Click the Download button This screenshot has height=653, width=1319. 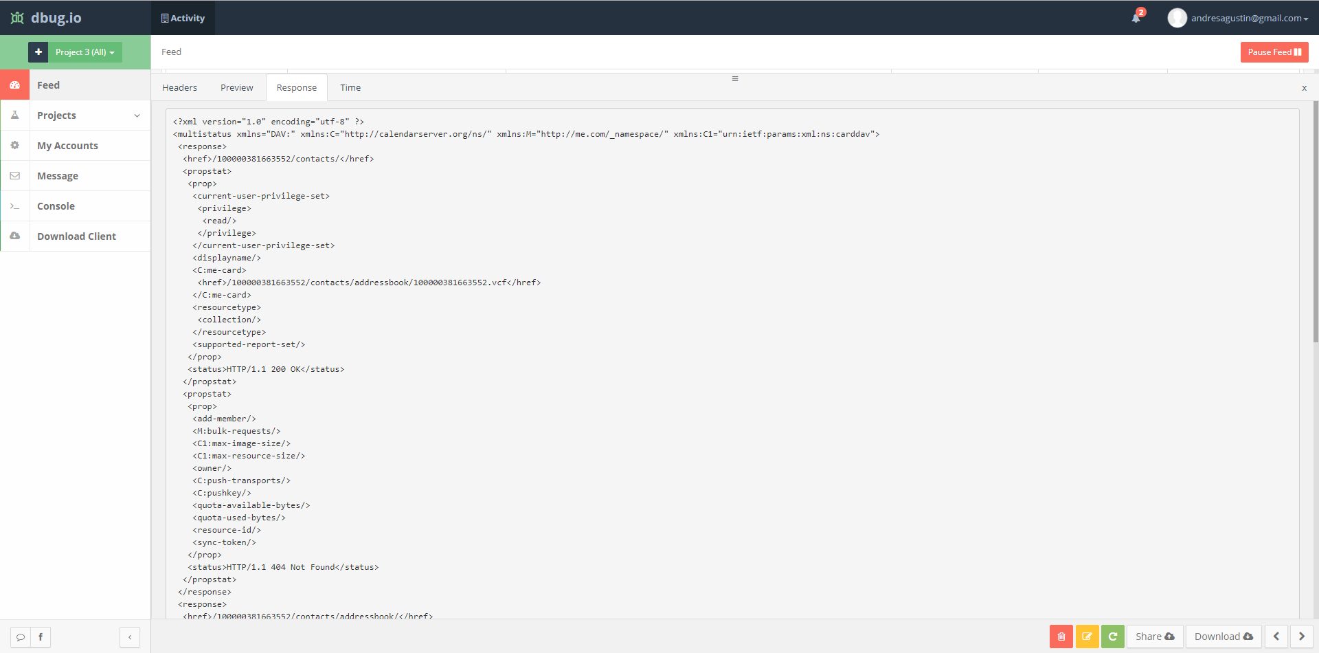[x=1224, y=637]
